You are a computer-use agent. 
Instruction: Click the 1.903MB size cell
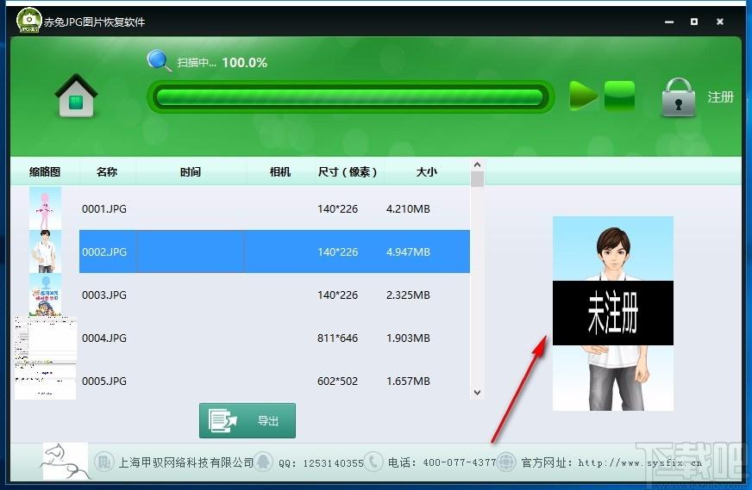[408, 338]
